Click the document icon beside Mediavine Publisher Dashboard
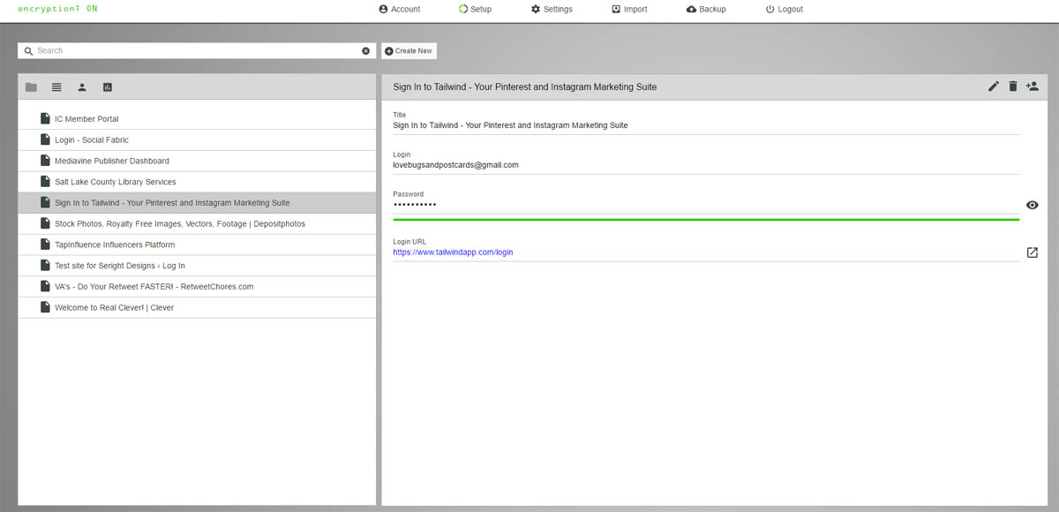This screenshot has width=1059, height=512. point(45,161)
